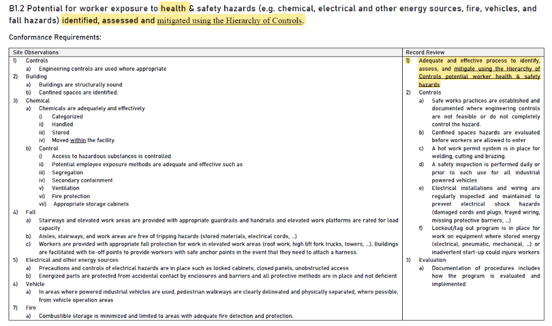
Task: Click the 'Conformance Requirements:' subheading
Action: pos(55,38)
